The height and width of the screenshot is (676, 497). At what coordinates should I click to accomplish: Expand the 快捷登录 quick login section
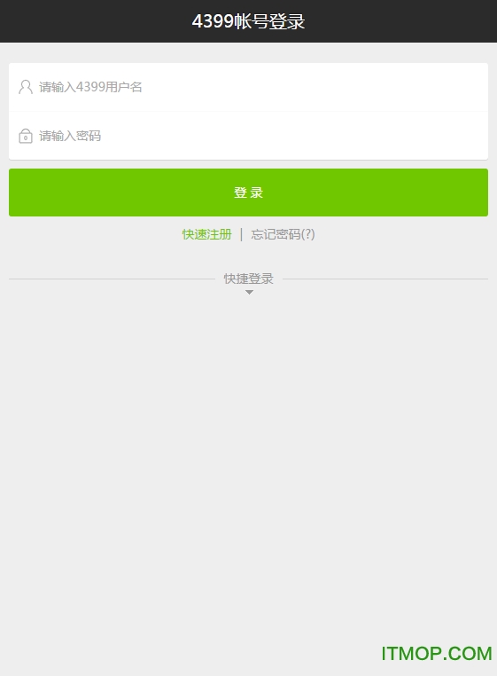point(248,279)
